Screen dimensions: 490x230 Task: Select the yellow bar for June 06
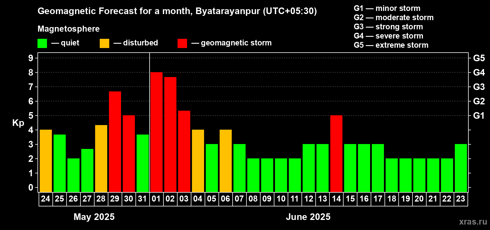click(x=226, y=161)
